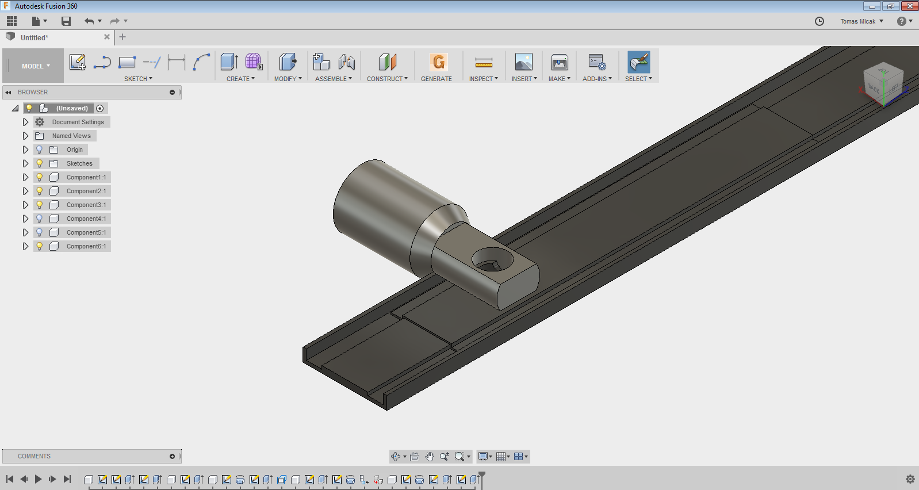Switch to the Untitled* document tab
Screen dimensions: 919x490
click(35, 37)
